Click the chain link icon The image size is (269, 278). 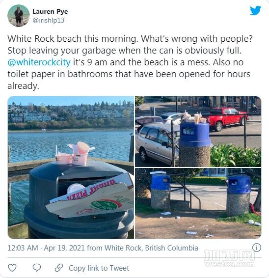(x=59, y=268)
